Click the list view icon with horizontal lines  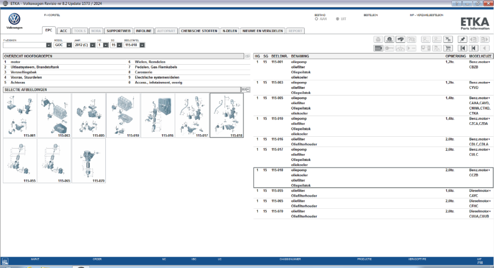(x=378, y=48)
